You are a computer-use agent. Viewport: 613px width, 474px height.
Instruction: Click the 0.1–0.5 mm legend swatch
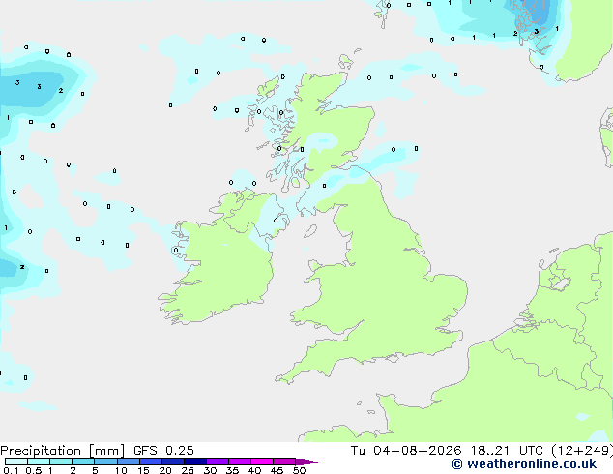pos(16,461)
